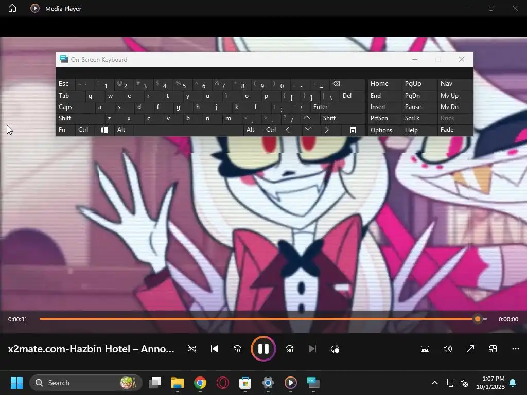Image resolution: width=527 pixels, height=395 pixels.
Task: Click the PgDn key
Action: coord(419,96)
